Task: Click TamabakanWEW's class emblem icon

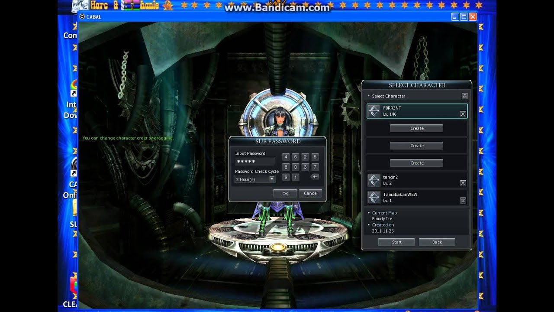Action: (x=374, y=198)
